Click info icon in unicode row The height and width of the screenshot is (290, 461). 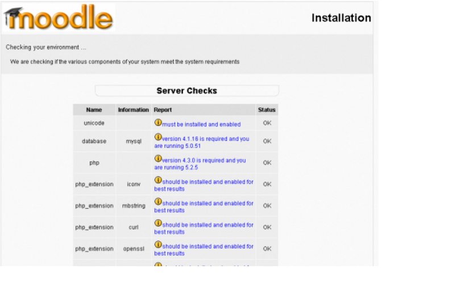pyautogui.click(x=158, y=123)
